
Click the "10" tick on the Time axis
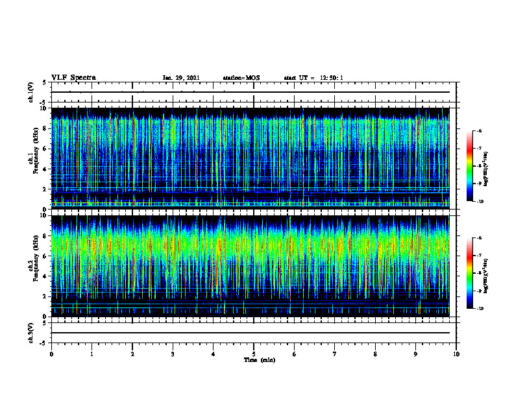click(x=456, y=354)
